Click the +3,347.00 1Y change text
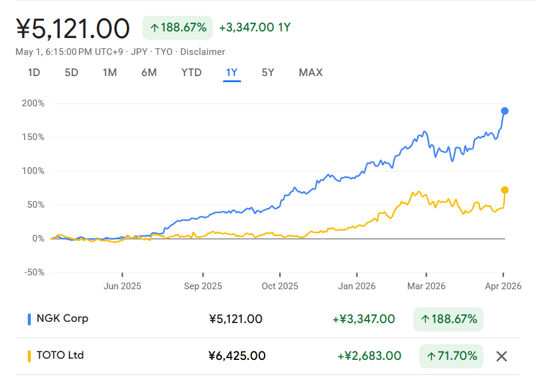 [254, 27]
